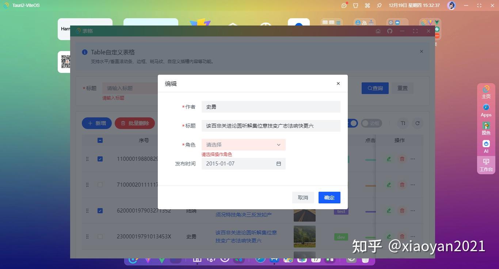The height and width of the screenshot is (269, 499).
Task: Select the GitHub icon in the 表格 title bar
Action: 389,31
